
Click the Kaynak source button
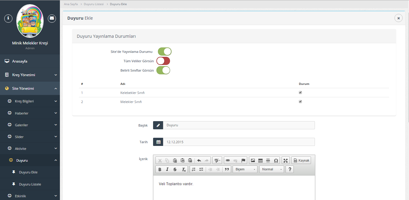[301, 160]
